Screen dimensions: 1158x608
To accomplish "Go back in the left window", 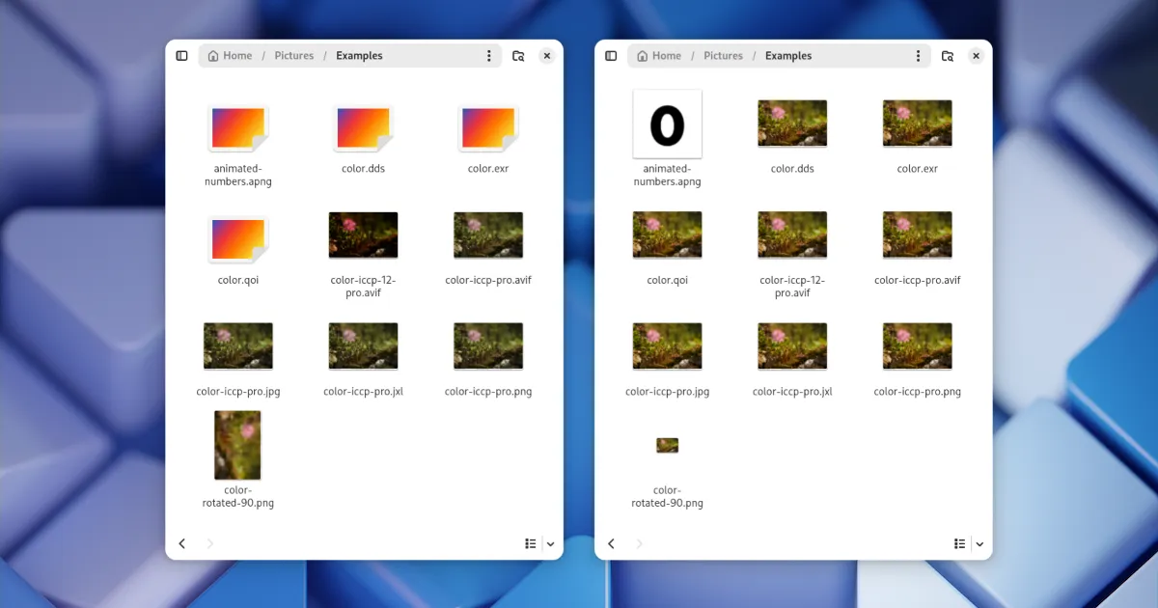I will click(181, 544).
